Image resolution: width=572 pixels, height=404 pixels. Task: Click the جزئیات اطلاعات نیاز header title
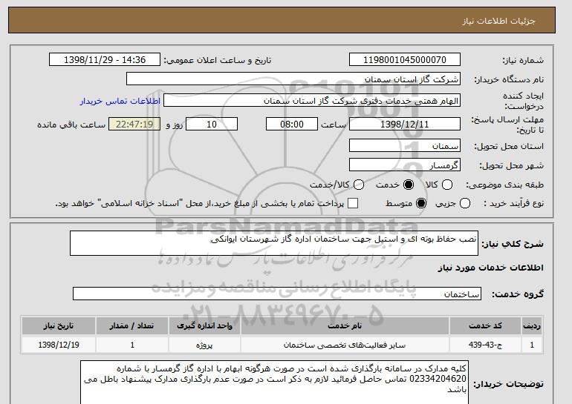tap(498, 21)
